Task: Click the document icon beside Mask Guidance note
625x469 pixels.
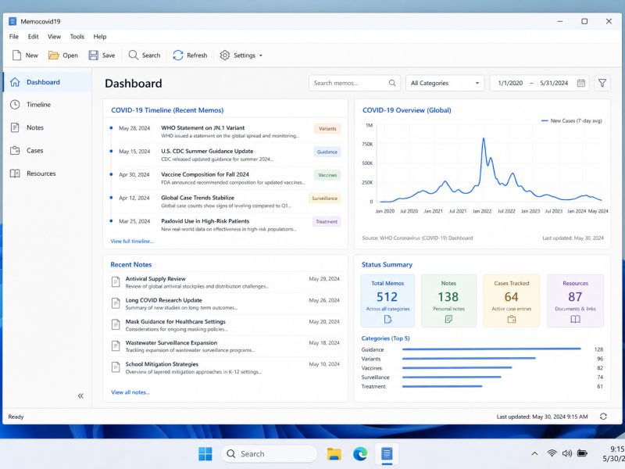Action: tap(116, 324)
